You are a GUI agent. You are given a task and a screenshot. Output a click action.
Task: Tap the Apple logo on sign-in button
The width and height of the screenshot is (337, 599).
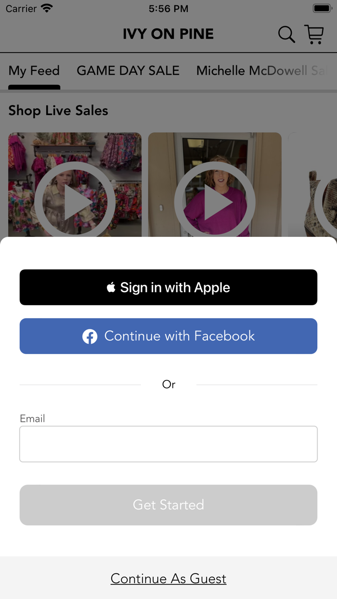111,287
